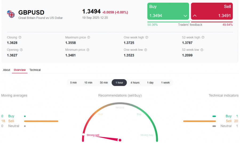Expand the Buy price down chevron
Image resolution: width=240 pixels, height=143 pixels.
(x=185, y=16)
